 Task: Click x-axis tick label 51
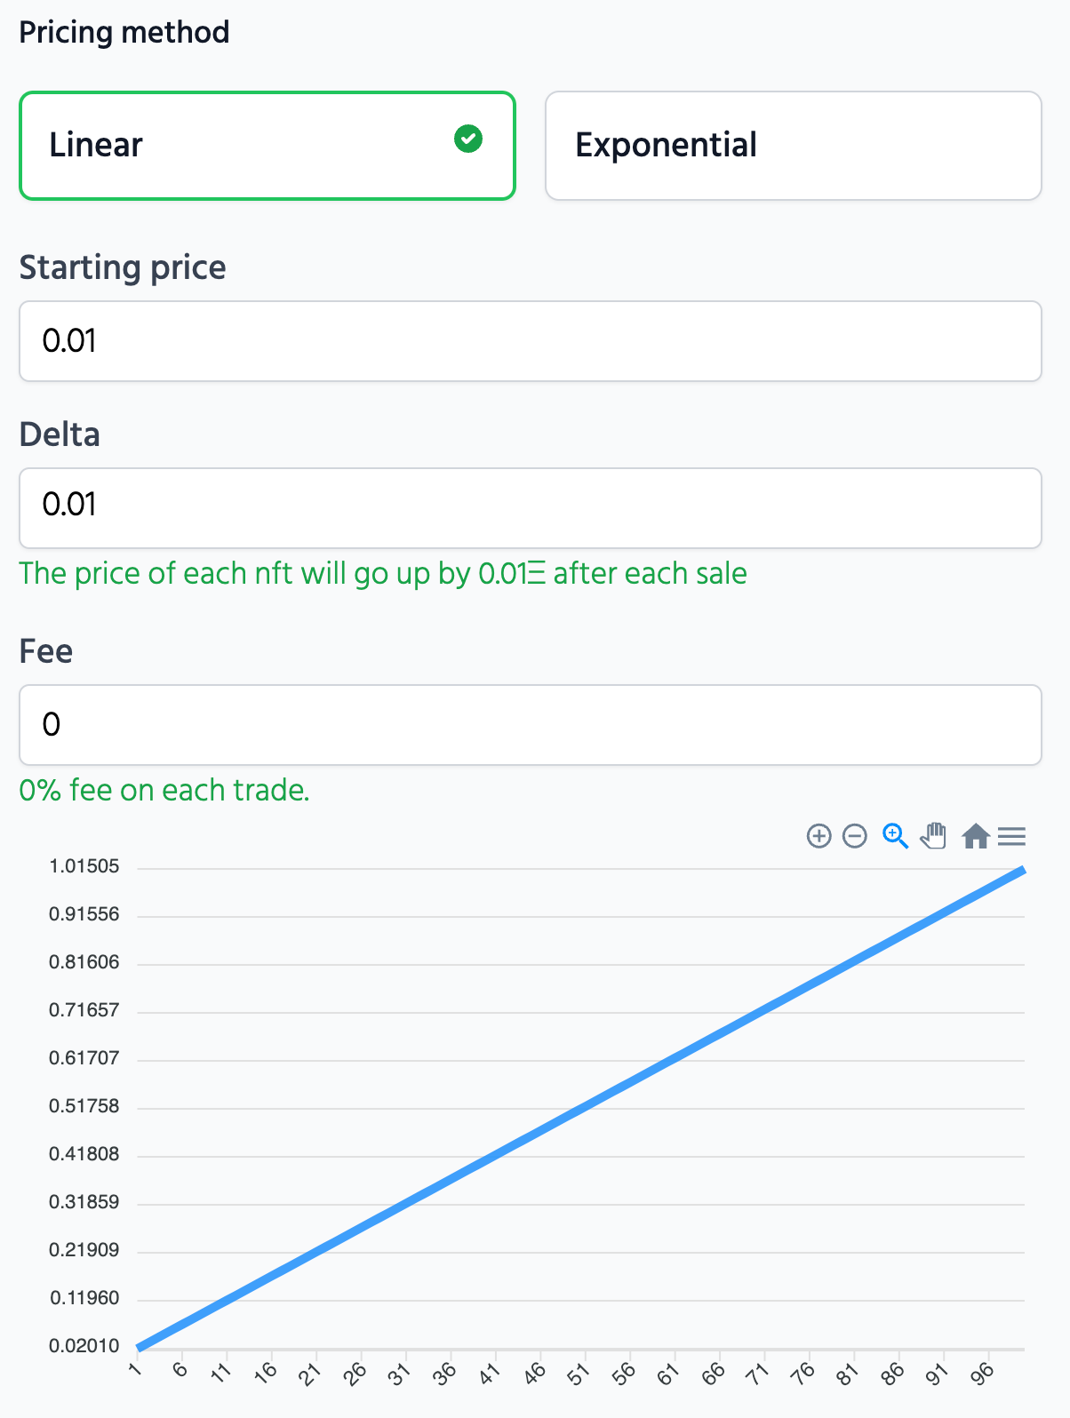(579, 1374)
